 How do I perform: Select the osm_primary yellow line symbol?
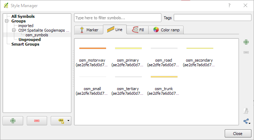[x=128, y=56]
